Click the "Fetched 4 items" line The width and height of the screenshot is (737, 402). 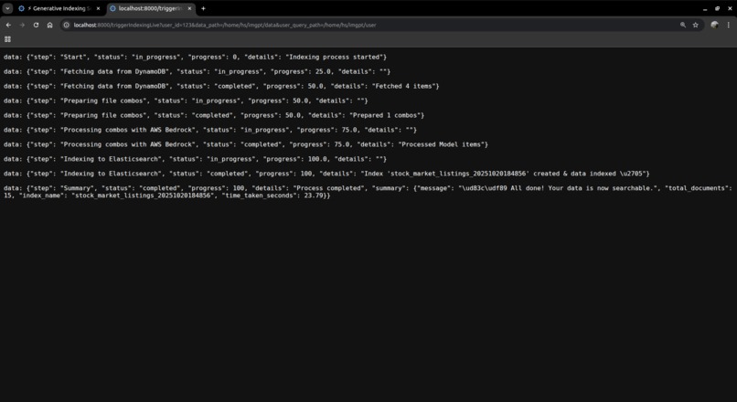(x=221, y=86)
